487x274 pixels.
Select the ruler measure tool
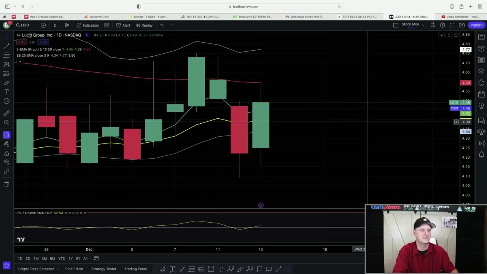pos(6,113)
